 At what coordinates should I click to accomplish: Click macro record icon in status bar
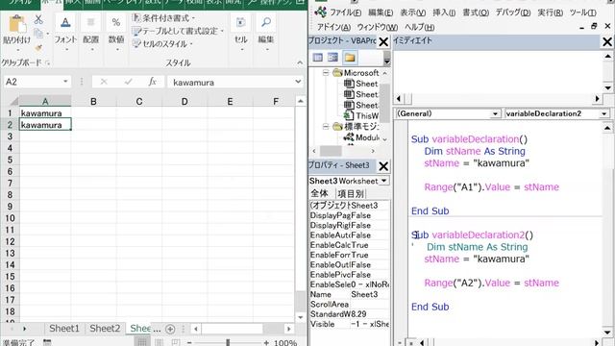click(47, 342)
